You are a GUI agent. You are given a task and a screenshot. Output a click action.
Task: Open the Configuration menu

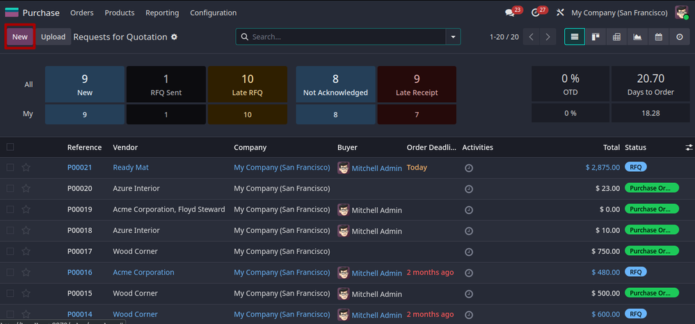click(213, 13)
